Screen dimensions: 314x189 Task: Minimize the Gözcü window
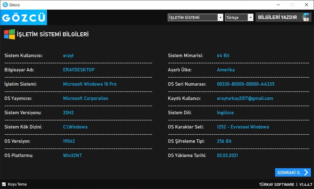pos(278,5)
